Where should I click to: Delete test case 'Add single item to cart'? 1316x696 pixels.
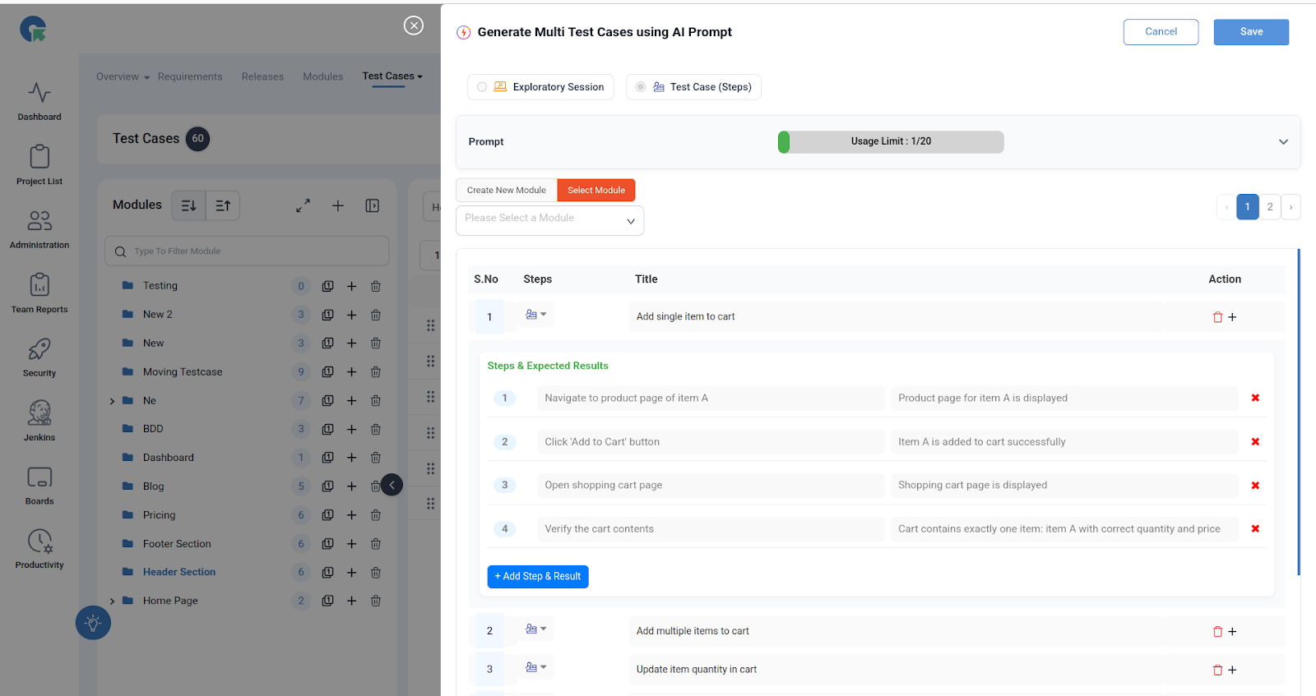pyautogui.click(x=1217, y=317)
